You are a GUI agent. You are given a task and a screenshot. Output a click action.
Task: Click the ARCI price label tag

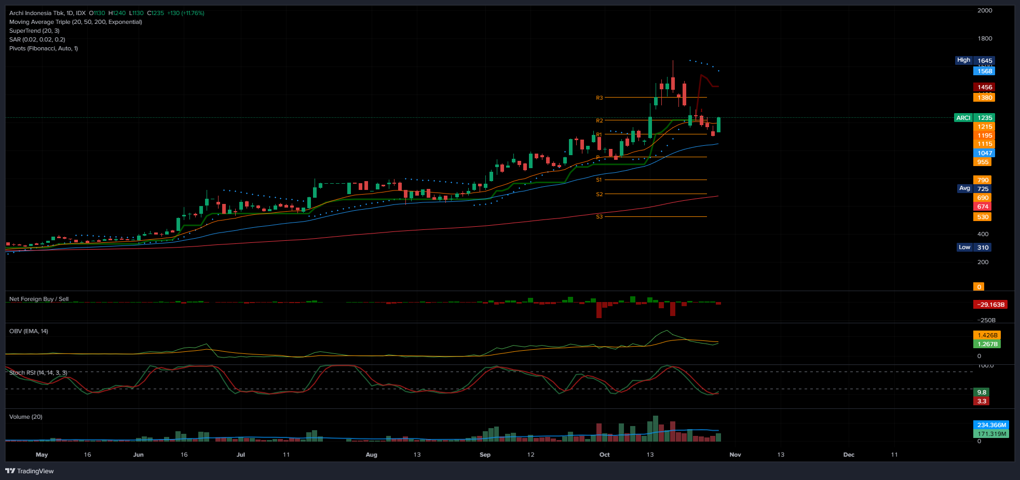coord(963,118)
